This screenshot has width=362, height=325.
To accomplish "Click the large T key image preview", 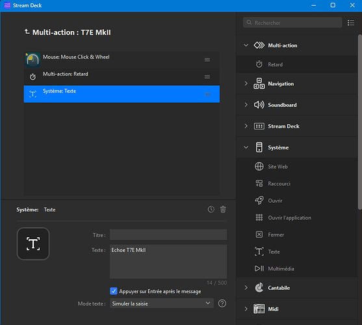I will point(33,244).
